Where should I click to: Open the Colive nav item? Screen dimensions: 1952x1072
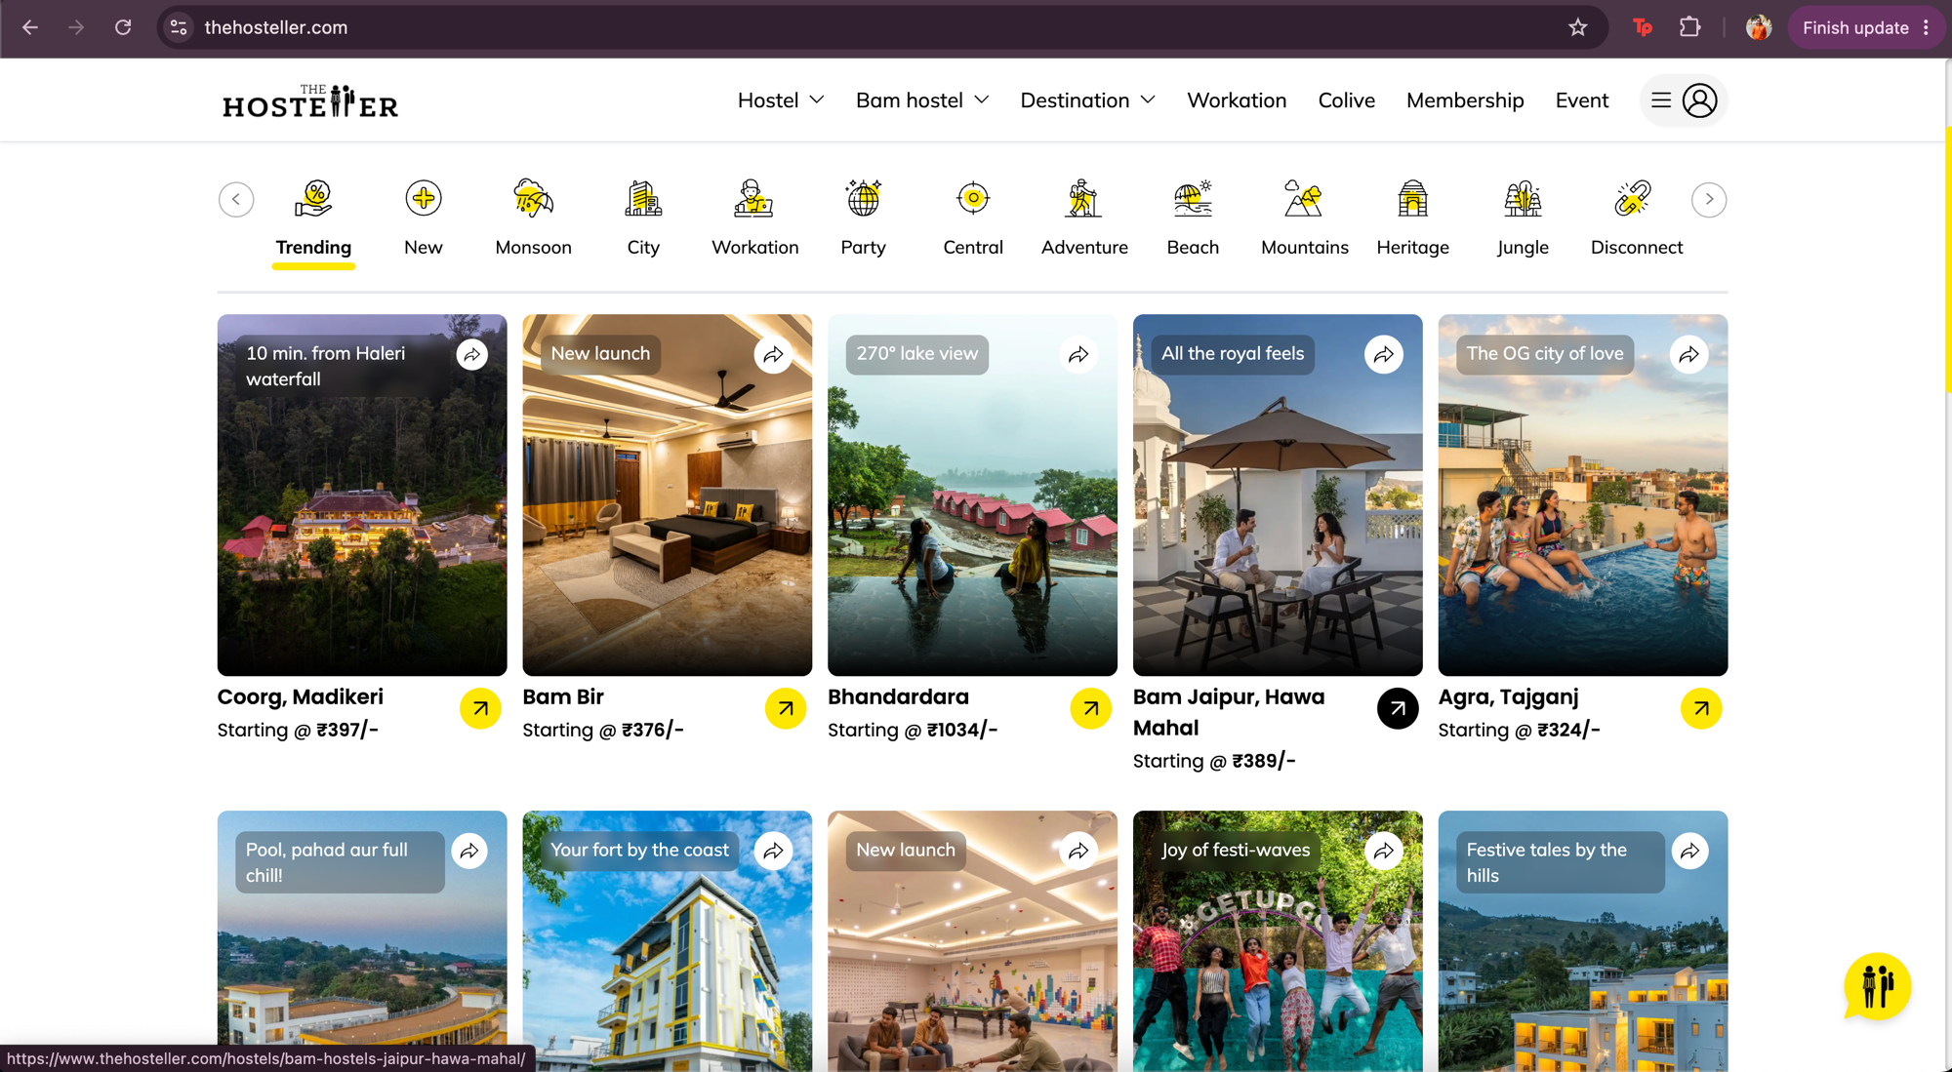tap(1346, 99)
